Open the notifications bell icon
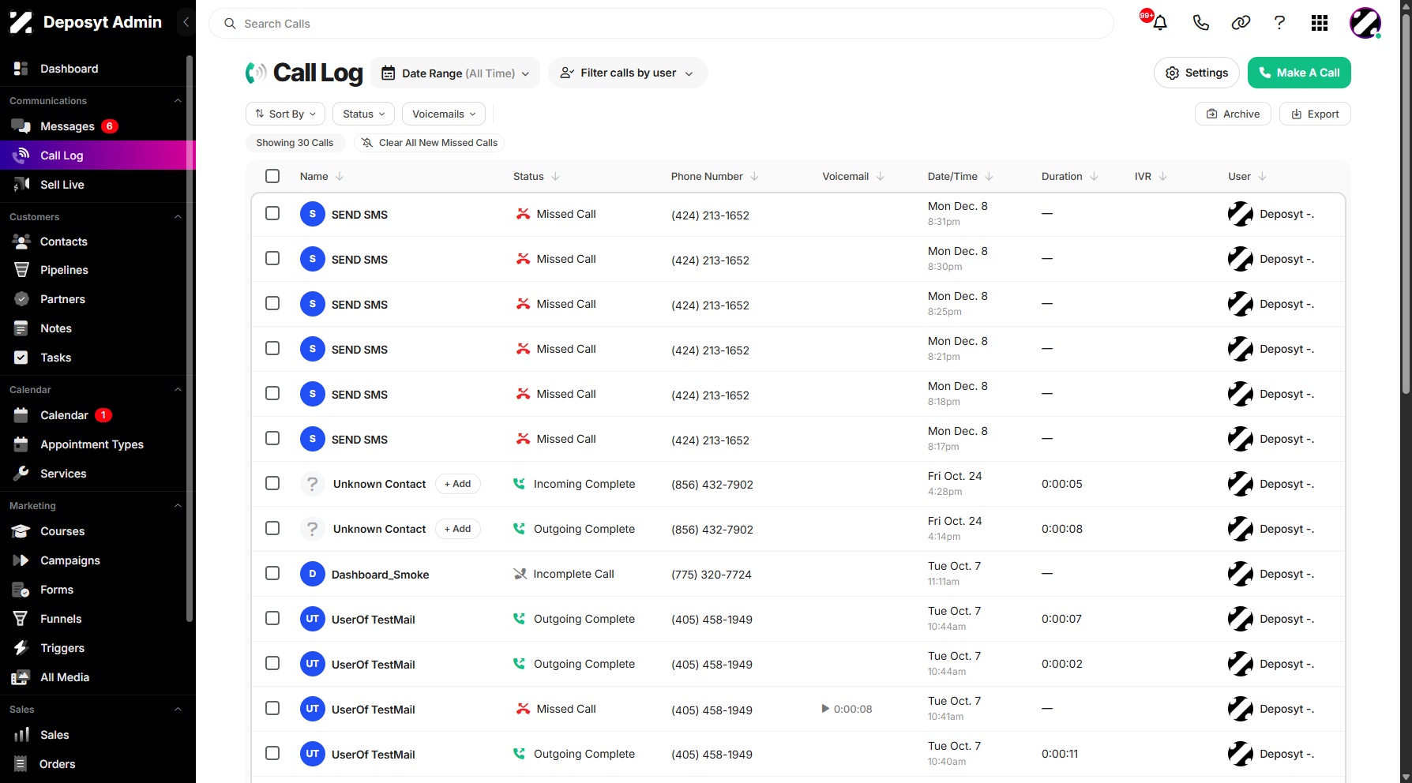The height and width of the screenshot is (783, 1412). [1159, 23]
